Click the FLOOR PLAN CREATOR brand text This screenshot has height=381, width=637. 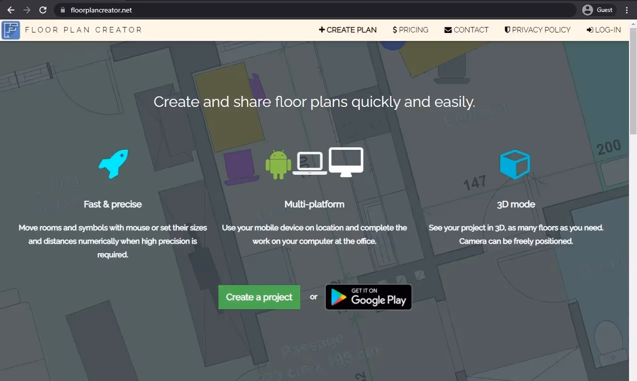click(x=83, y=30)
